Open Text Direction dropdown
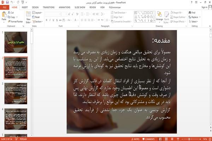The width and height of the screenshot is (212, 141). [119, 13]
